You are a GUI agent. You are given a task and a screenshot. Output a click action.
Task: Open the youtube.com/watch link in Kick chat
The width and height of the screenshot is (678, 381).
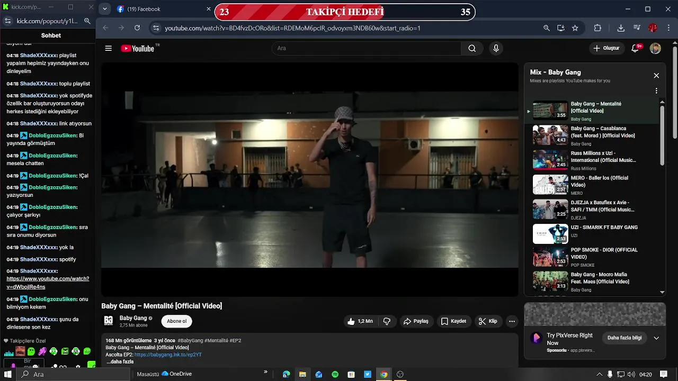tap(48, 283)
